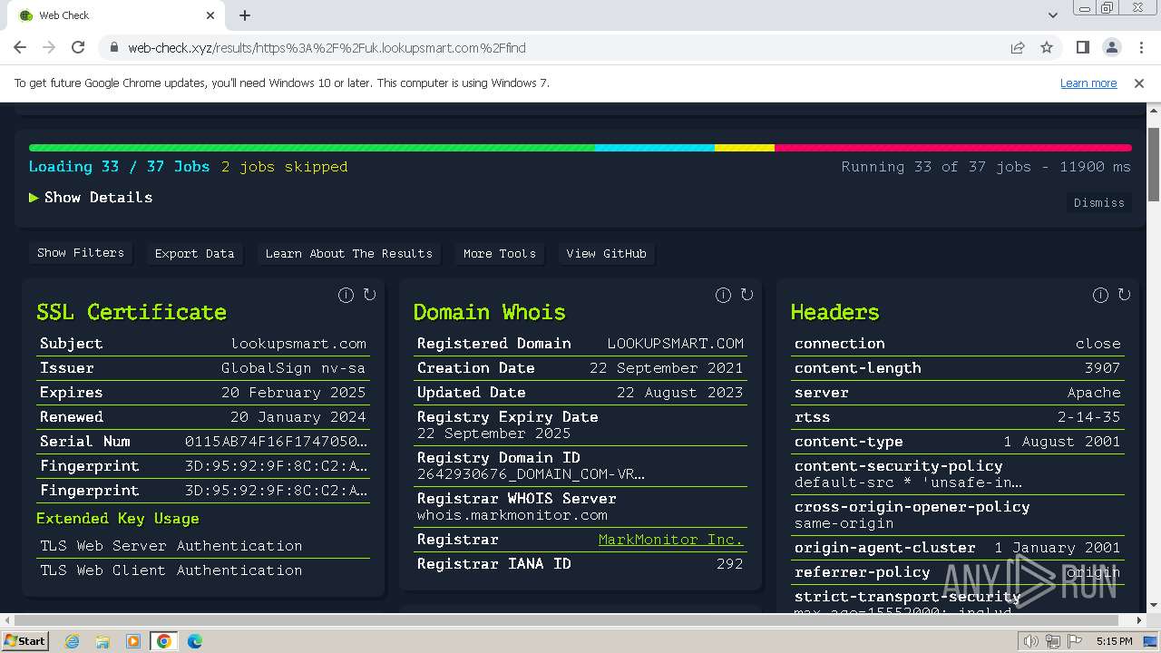Launch Internet Explorer from taskbar
The height and width of the screenshot is (653, 1161).
click(73, 641)
